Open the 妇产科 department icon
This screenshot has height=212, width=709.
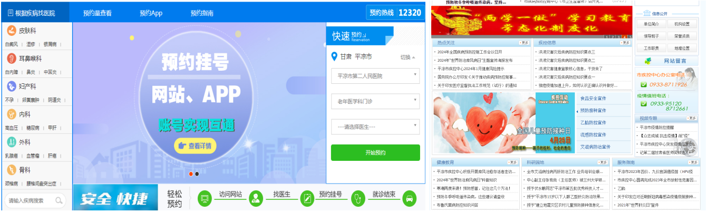(12, 86)
